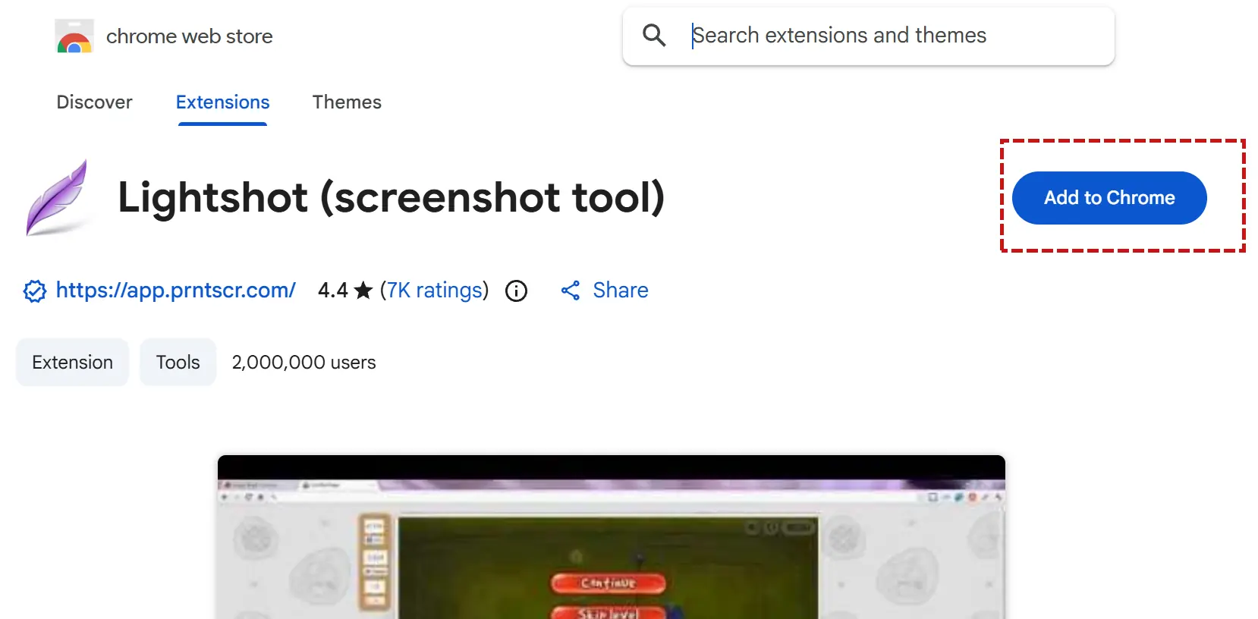
Task: Go to the Themes tab
Action: 347,102
